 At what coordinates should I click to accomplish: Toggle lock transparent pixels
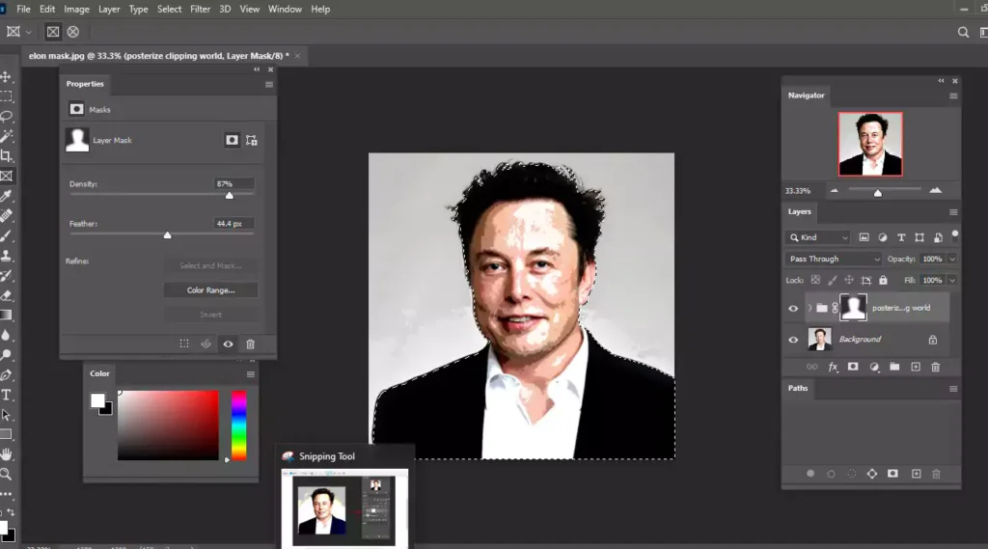tap(815, 280)
